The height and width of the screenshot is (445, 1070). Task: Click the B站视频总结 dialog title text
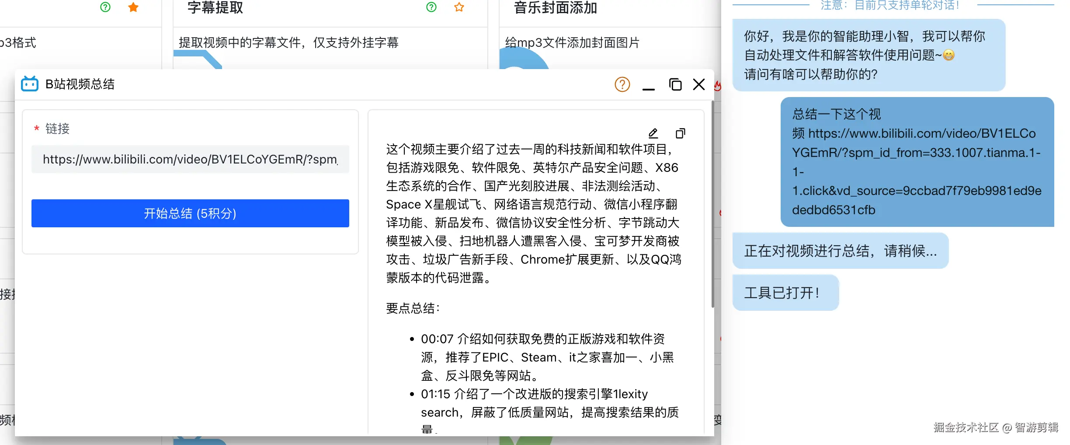click(80, 84)
